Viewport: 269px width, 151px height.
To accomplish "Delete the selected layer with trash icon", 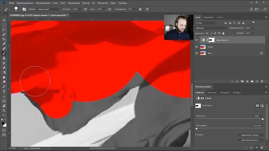I will click(262, 81).
